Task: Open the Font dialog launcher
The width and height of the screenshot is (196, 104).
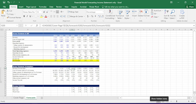Action: click(x=48, y=21)
